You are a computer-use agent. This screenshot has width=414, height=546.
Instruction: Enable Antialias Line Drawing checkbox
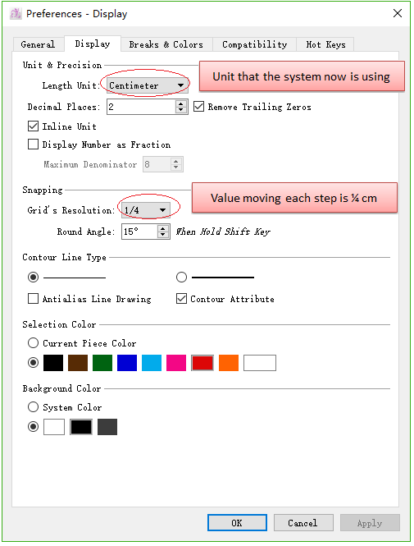coord(33,299)
